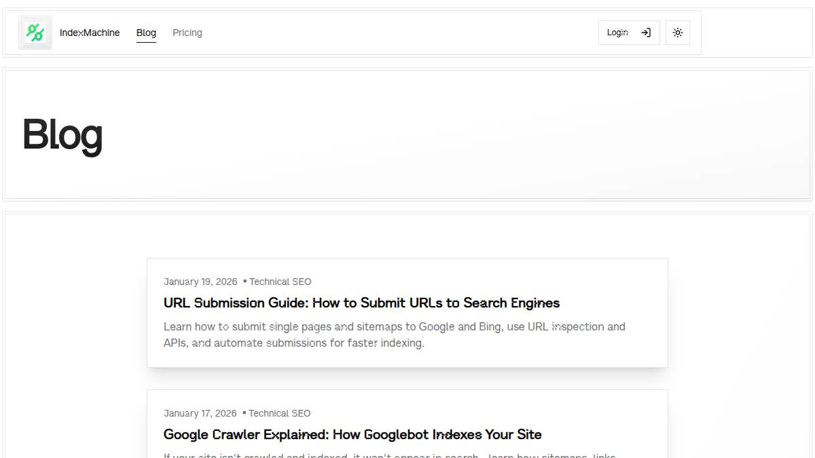Click the URL Submission Guide description text
This screenshot has height=458, width=815.
click(x=394, y=335)
